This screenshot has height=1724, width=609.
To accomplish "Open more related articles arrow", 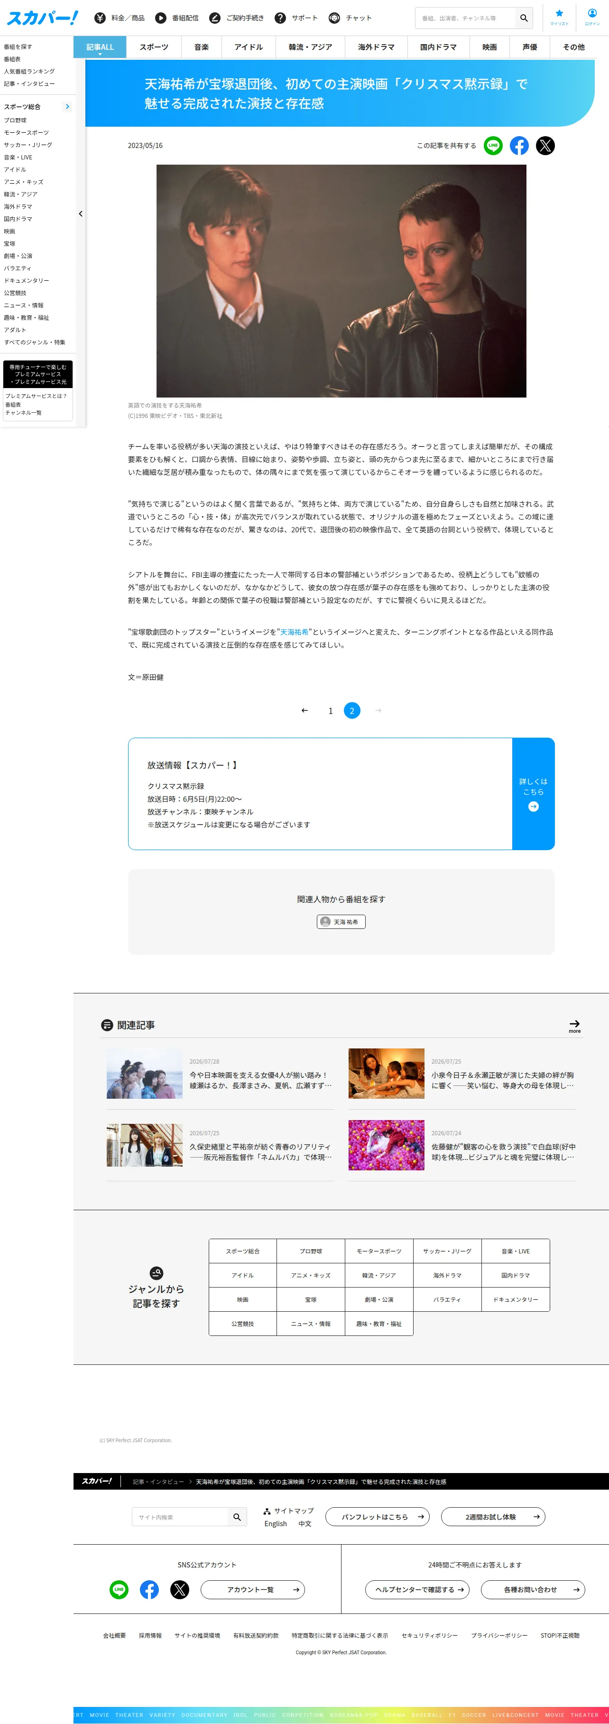I will (575, 1026).
